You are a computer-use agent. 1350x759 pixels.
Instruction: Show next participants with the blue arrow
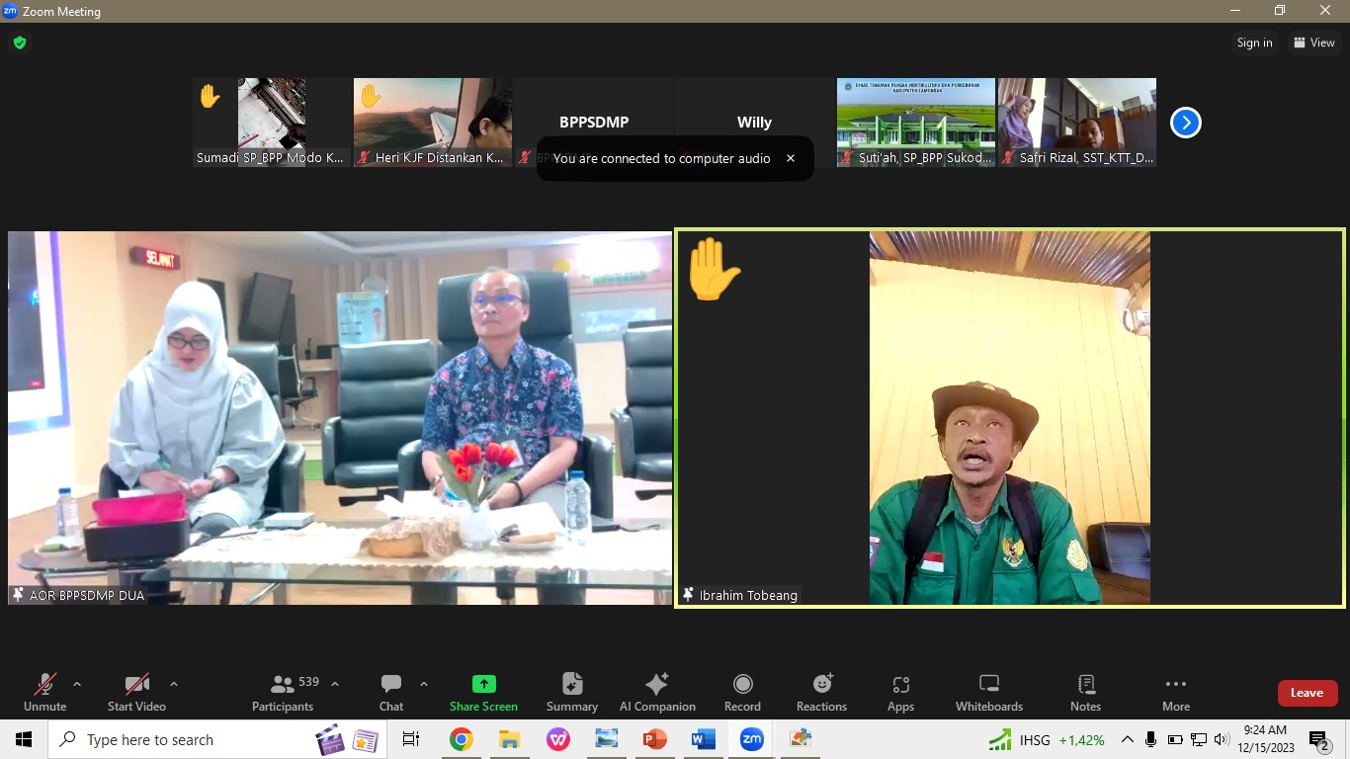1185,123
